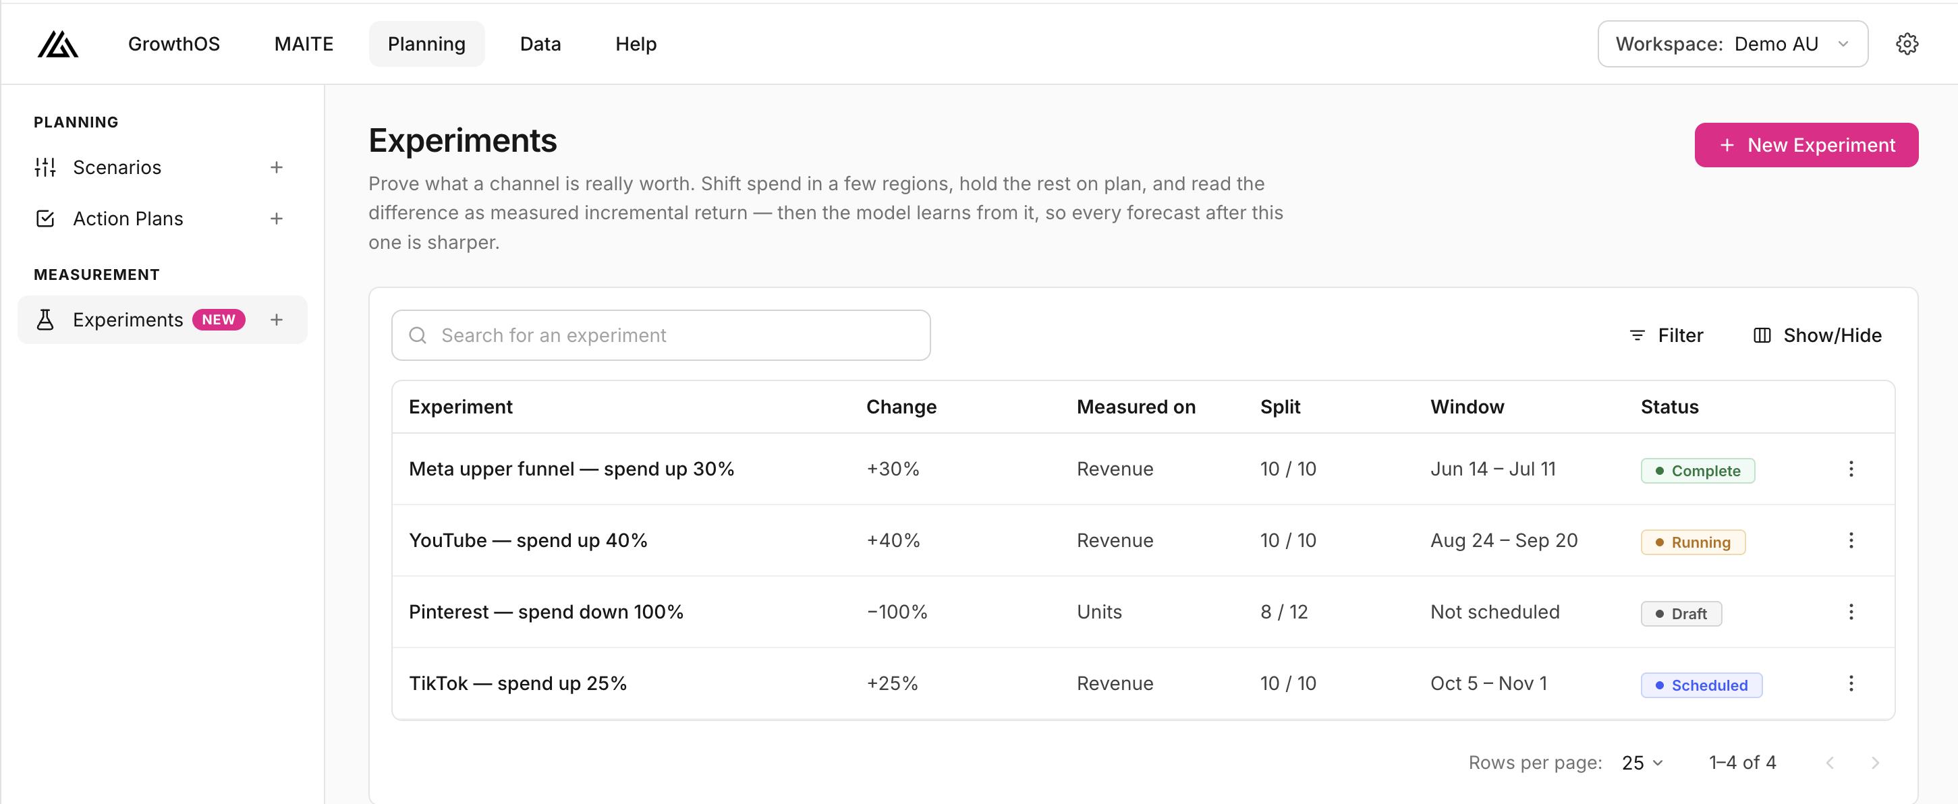The width and height of the screenshot is (1958, 804).
Task: Click the Show/Hide columns button
Action: 1818,335
